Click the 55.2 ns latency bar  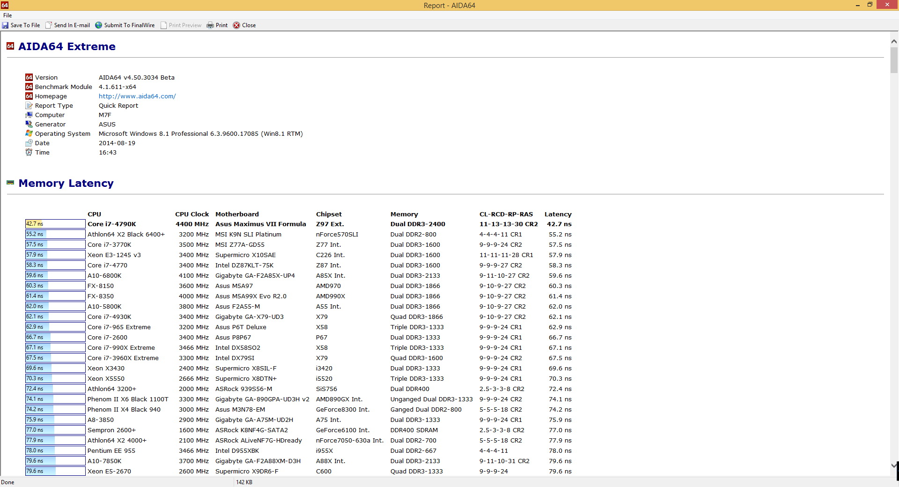tap(55, 234)
